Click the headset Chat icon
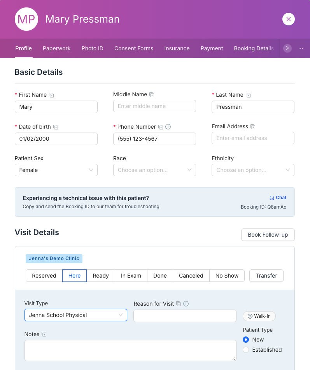 click(x=272, y=198)
